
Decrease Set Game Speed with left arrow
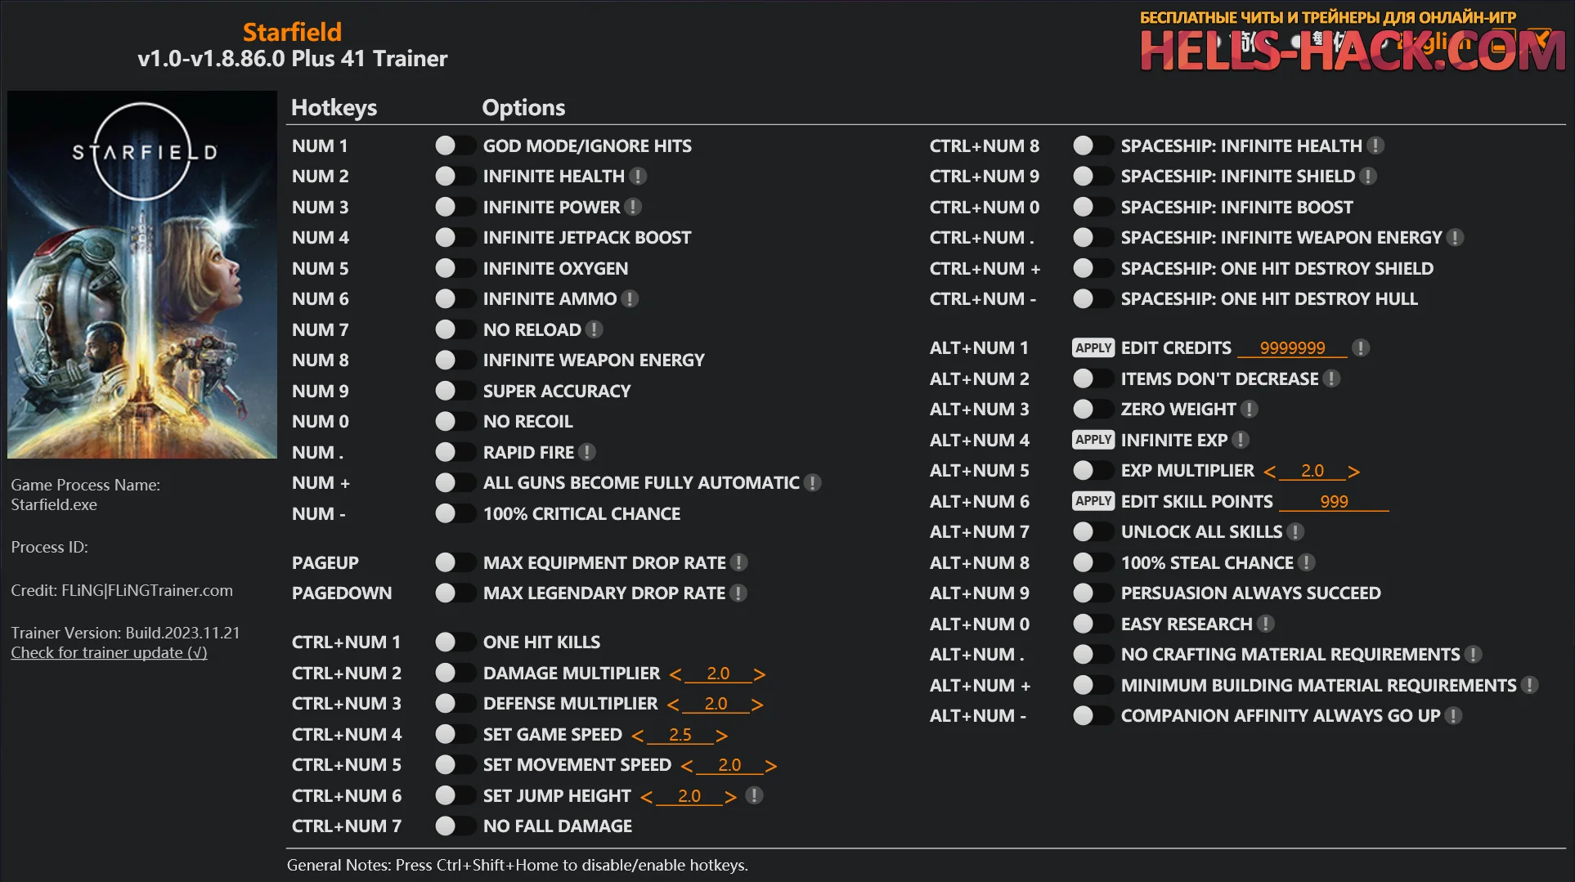638,736
